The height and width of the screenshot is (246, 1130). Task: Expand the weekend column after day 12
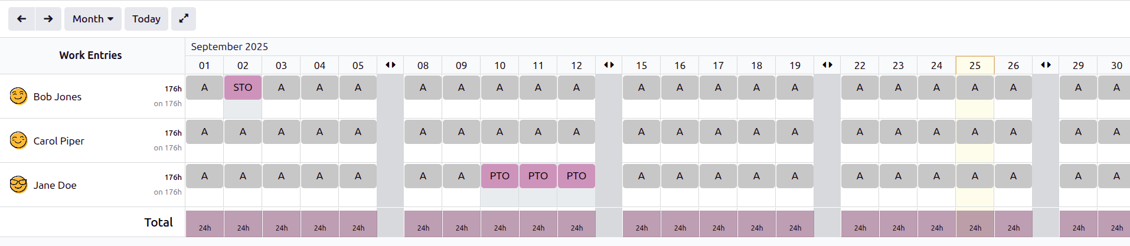[x=609, y=65]
